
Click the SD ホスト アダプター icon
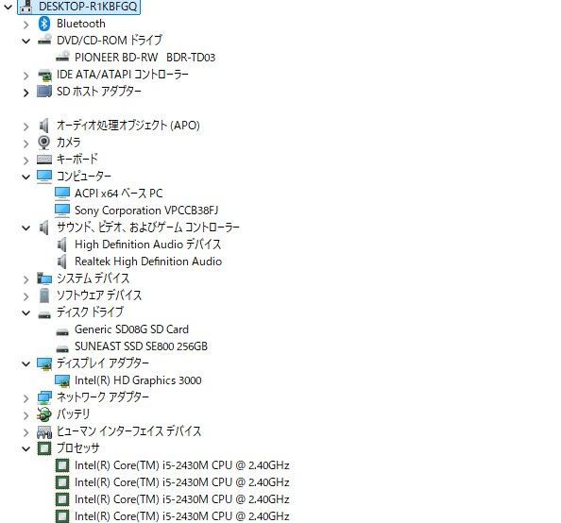point(44,92)
